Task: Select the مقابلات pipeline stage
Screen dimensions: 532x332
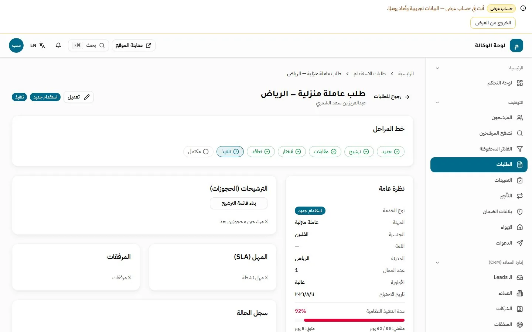Action: [x=325, y=152]
